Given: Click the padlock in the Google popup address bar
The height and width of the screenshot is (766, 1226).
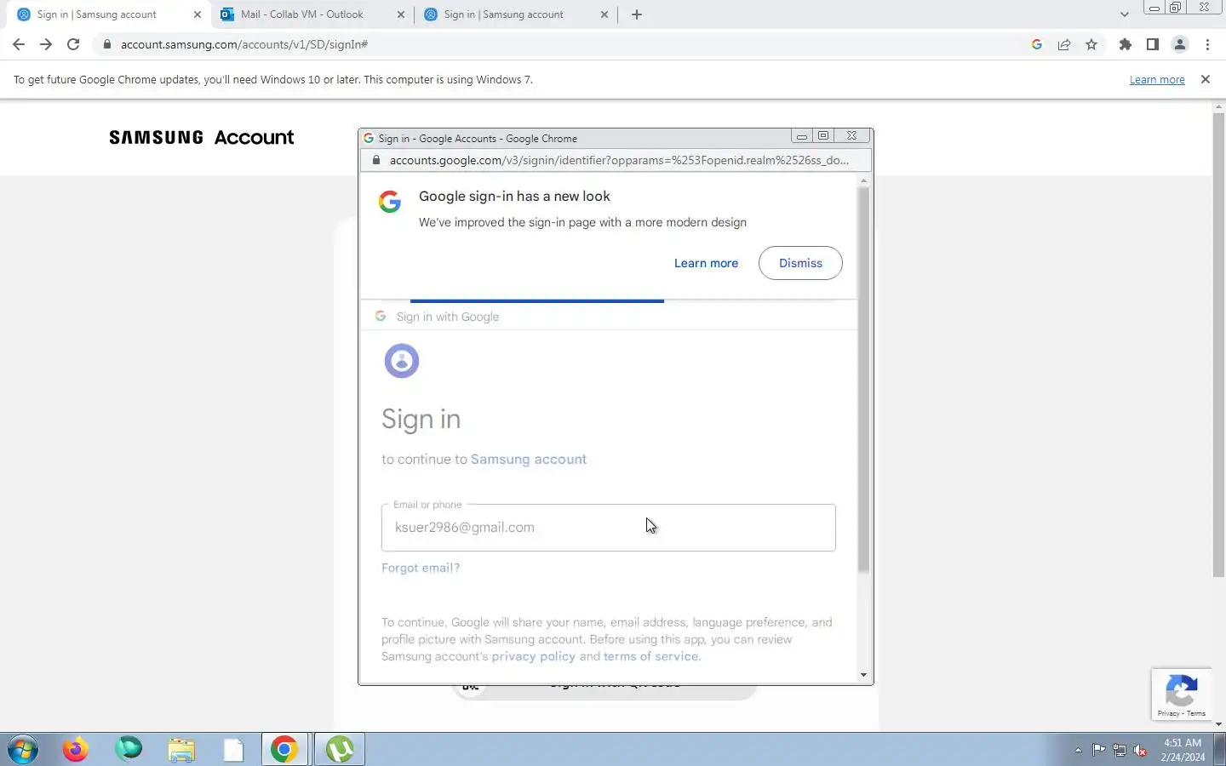Looking at the screenshot, I should 376,160.
